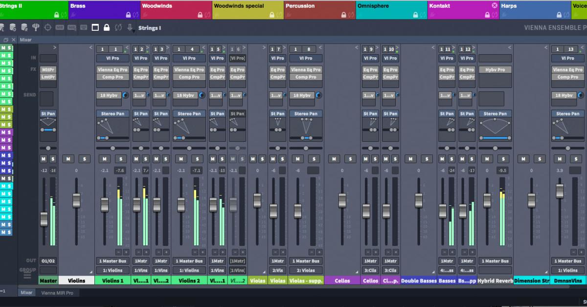Screen dimensions: 587x307
Task: Open Stereo Pan dropdown on Violins 2 channel
Action: 189,114
